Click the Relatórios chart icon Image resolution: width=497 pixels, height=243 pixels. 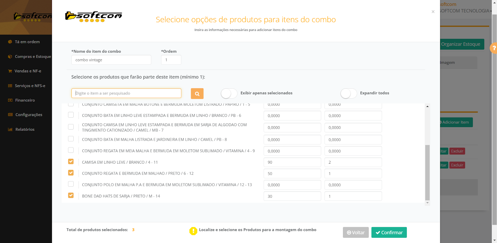click(x=10, y=130)
